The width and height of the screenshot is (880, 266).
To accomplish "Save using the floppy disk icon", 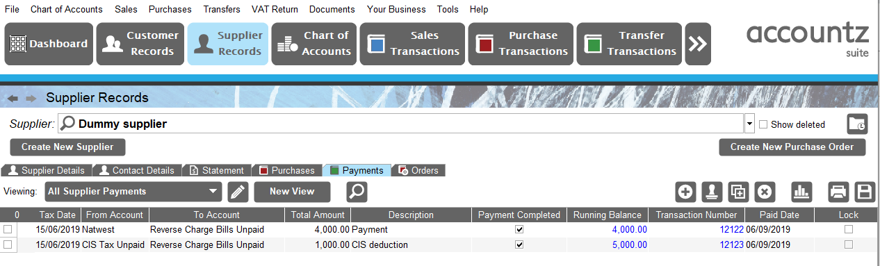I will pyautogui.click(x=864, y=192).
